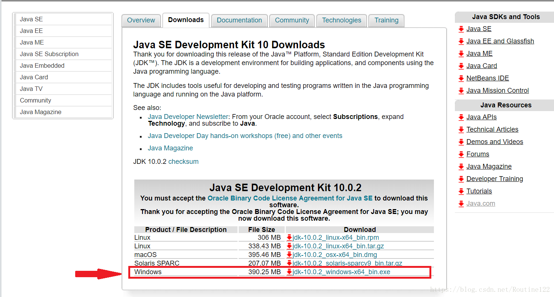Click arrow icon beside NetBeans IDE
Viewport: 554px width, 297px height.
coord(461,79)
